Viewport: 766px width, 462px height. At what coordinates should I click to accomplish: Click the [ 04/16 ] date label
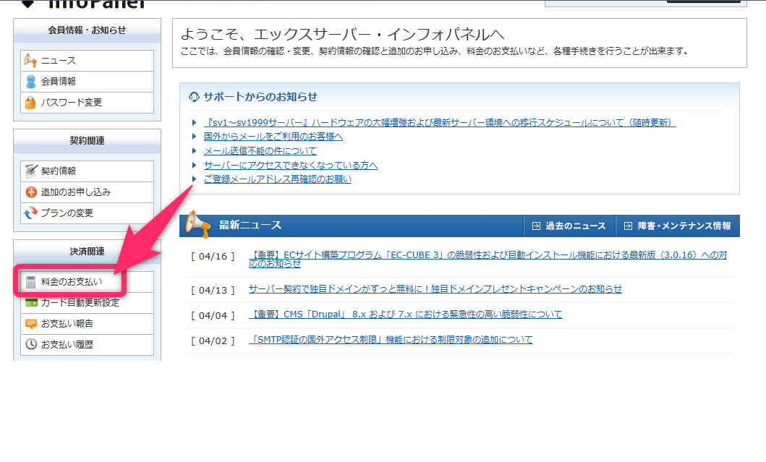[x=213, y=256]
